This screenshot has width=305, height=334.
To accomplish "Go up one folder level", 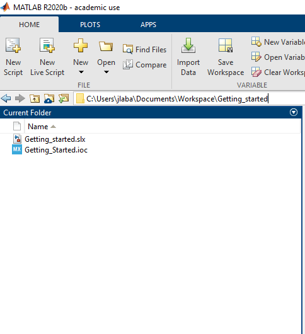I will tap(35, 98).
